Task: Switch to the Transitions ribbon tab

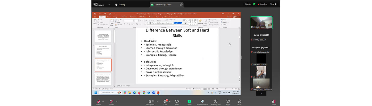Action: (x=124, y=17)
